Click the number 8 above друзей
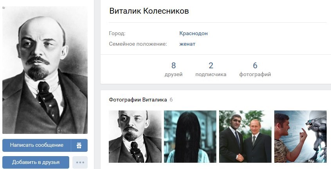 click(174, 66)
